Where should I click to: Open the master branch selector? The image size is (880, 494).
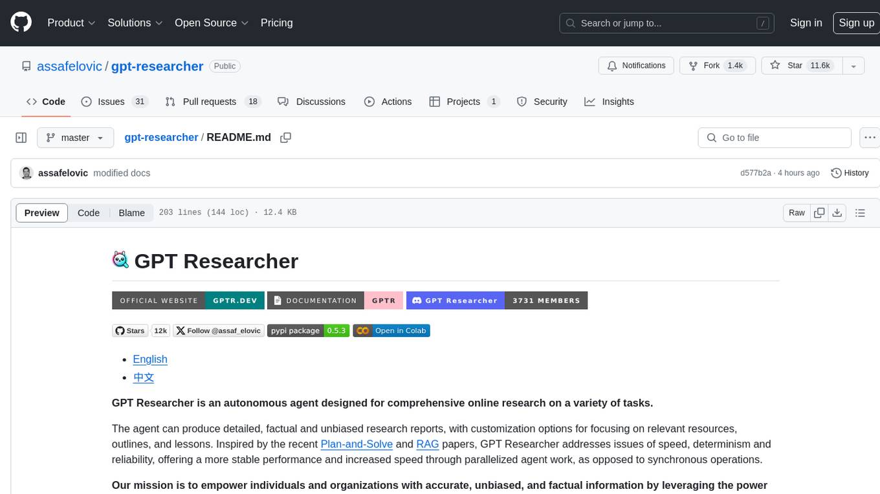(75, 138)
